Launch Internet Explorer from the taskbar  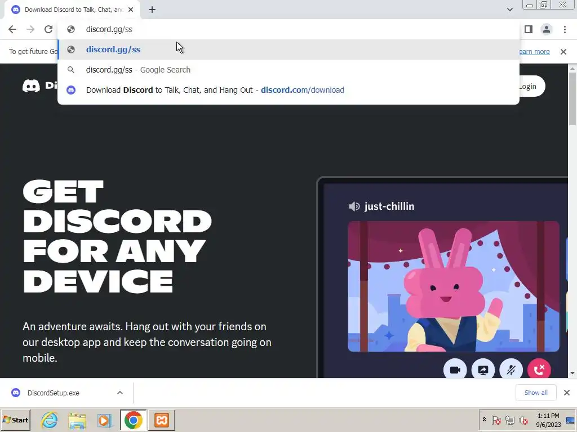tap(50, 420)
